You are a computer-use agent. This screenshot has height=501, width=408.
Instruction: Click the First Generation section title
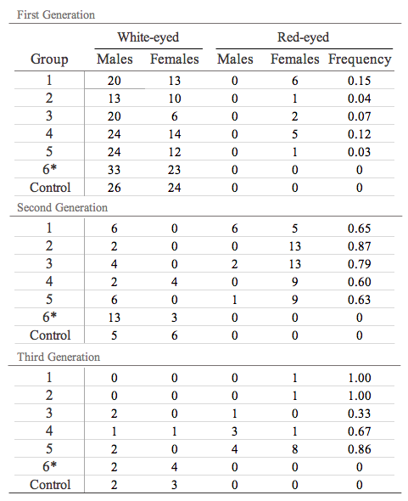[56, 14]
